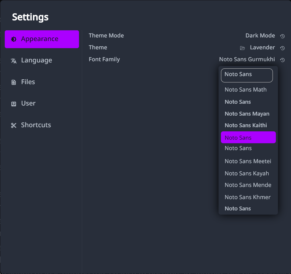Screen dimensions: 291x274
Task: Switch to the Language settings section
Action: coord(37,60)
